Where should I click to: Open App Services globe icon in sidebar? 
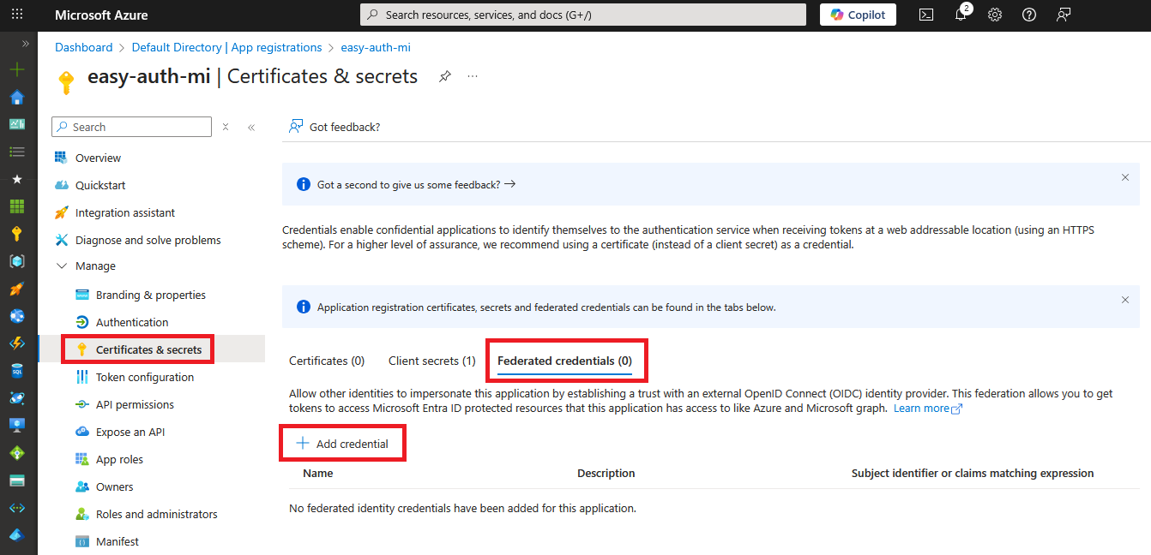[17, 316]
